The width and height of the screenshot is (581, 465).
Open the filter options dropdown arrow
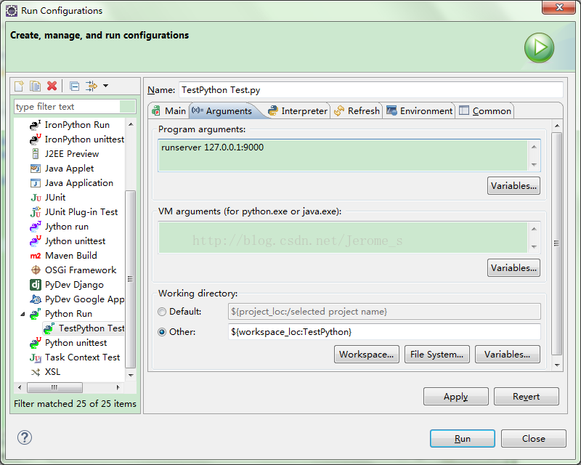pyautogui.click(x=105, y=86)
